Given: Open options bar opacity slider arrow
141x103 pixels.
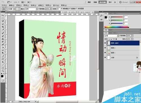Looking at the screenshot, I should click(51, 9).
